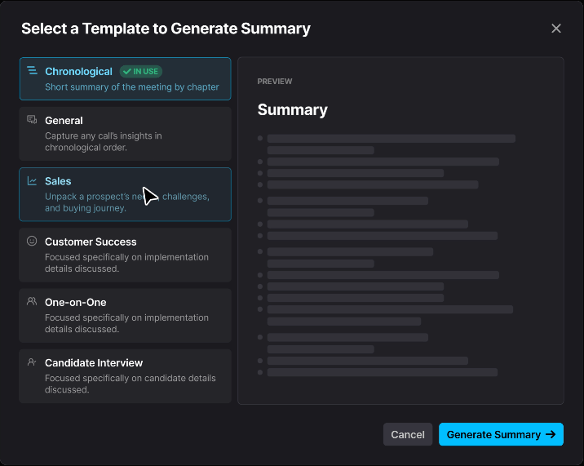Click the IN USE badge
The height and width of the screenshot is (466, 584).
tap(141, 71)
